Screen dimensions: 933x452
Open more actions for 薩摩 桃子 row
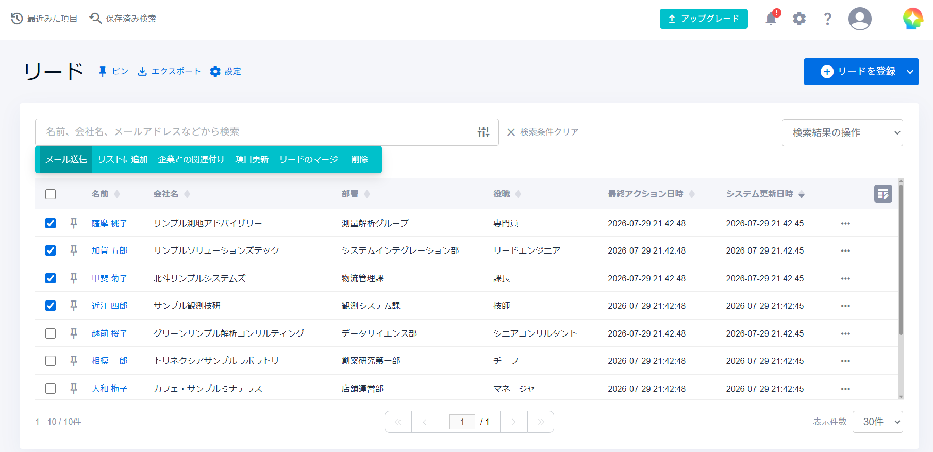tap(845, 223)
